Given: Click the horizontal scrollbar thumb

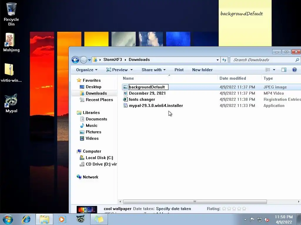Looking at the screenshot, I should [x=195, y=202].
